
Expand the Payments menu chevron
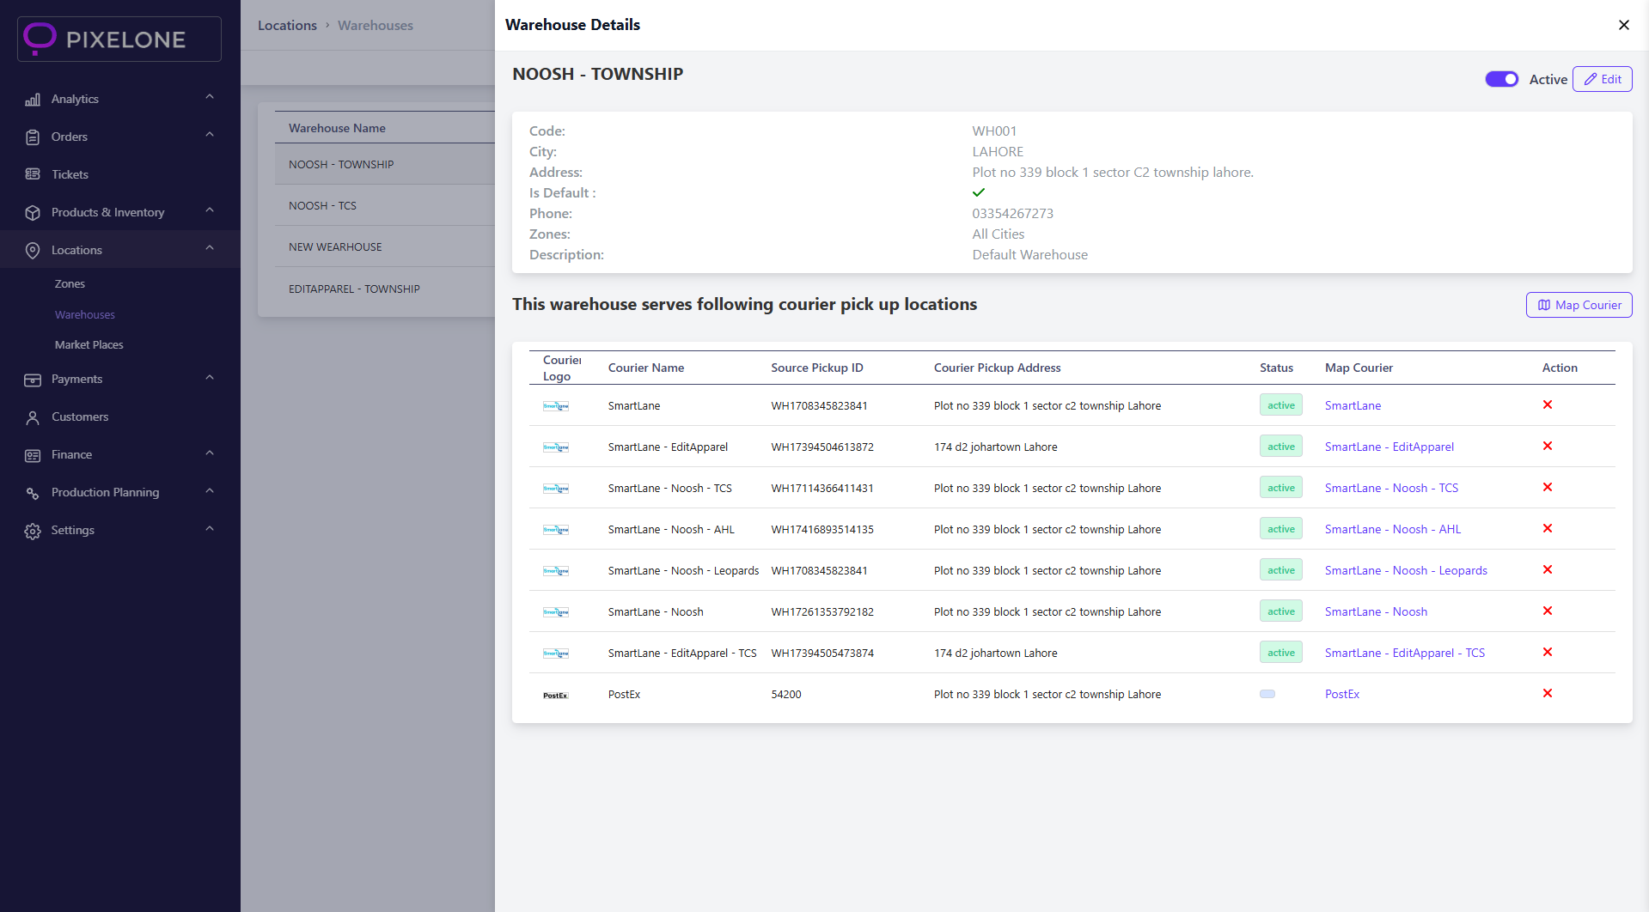[210, 378]
